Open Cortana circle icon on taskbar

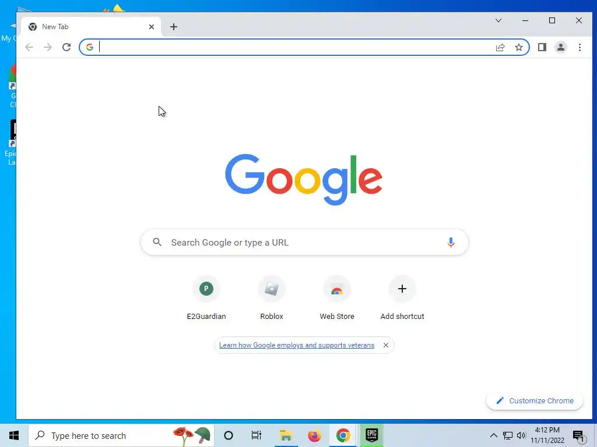click(x=229, y=435)
